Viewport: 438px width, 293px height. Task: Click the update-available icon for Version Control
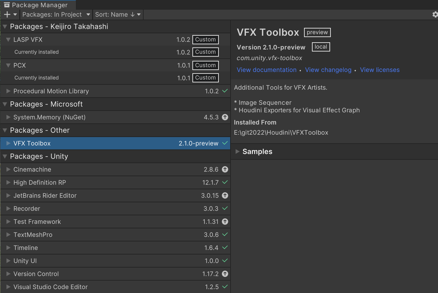click(225, 274)
